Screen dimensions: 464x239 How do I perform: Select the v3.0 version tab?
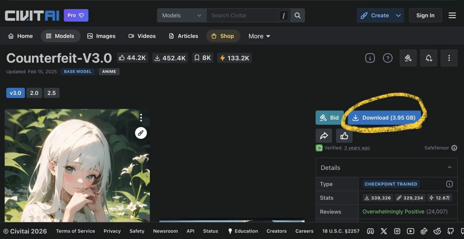15,93
